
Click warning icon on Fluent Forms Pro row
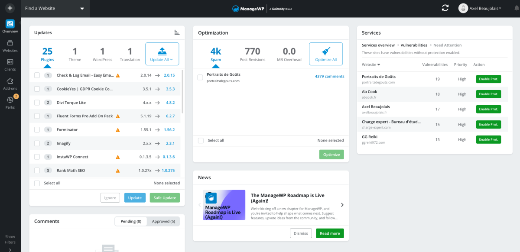pyautogui.click(x=118, y=116)
